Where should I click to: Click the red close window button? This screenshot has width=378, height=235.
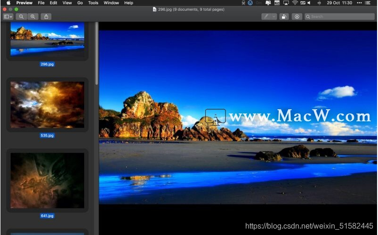[x=4, y=9]
